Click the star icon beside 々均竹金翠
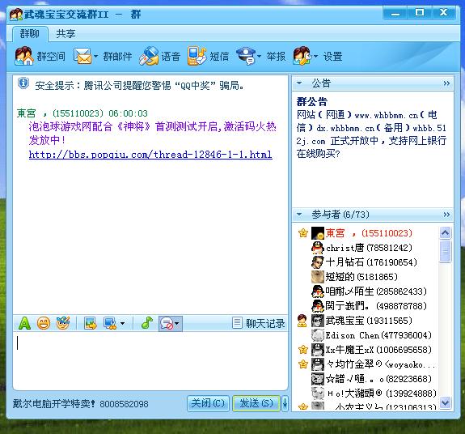 pyautogui.click(x=302, y=364)
